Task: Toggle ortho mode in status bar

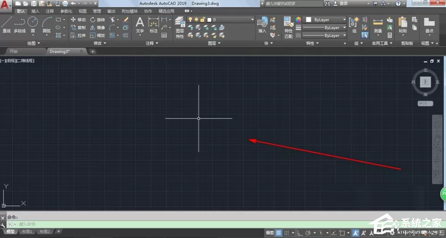Action: click(300, 233)
